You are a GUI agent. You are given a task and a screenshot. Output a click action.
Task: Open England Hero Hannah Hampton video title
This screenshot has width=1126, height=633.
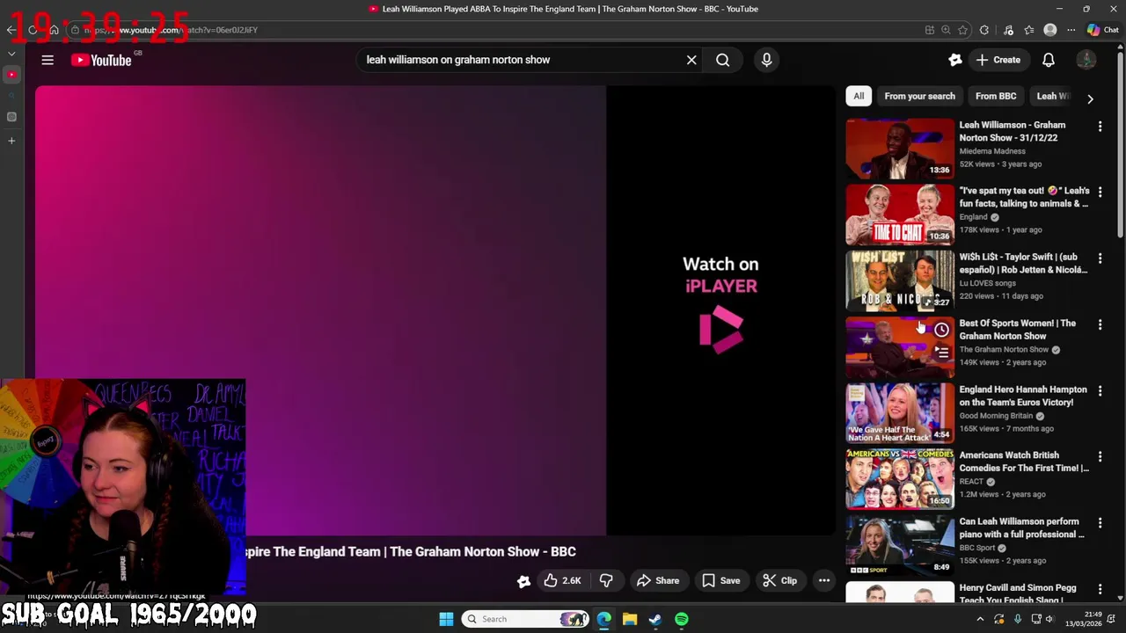tap(1022, 396)
